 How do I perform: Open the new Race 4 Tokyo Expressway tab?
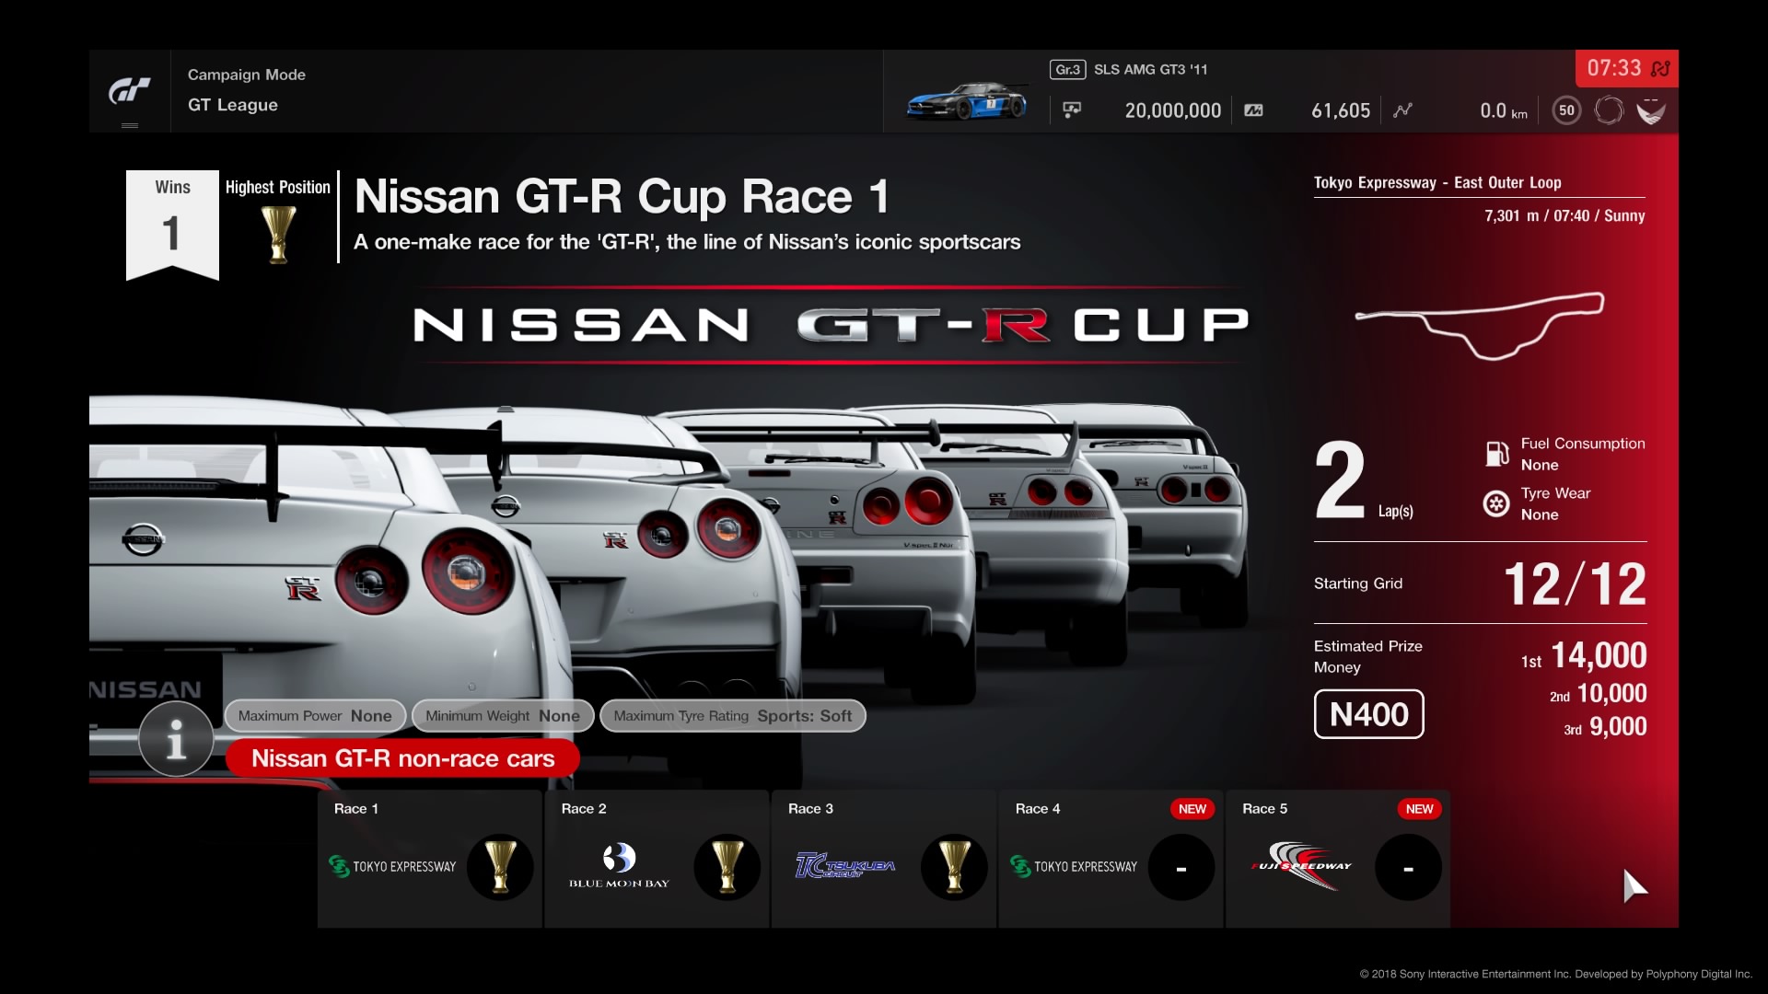coord(1111,859)
